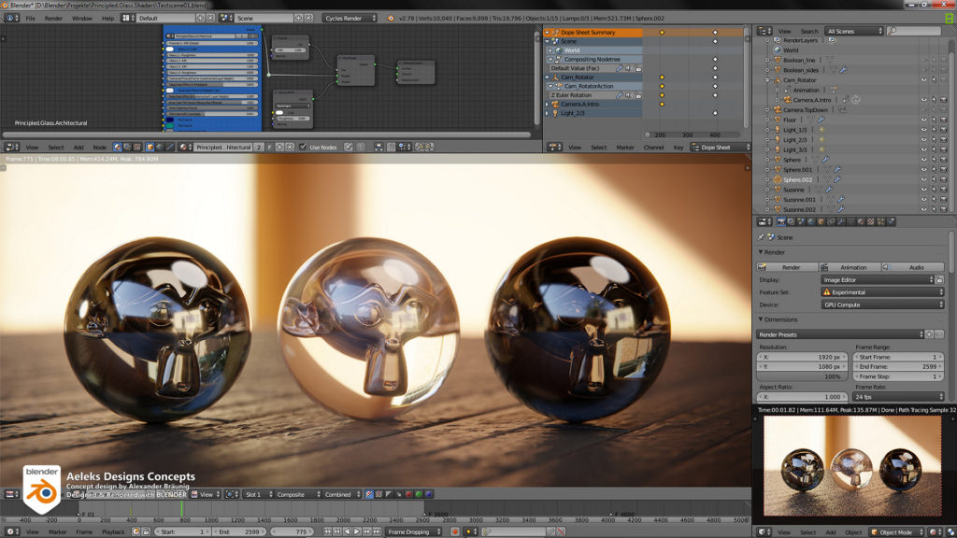Click the node editor horizontal scrollbar
This screenshot has width=957, height=538.
(266, 134)
